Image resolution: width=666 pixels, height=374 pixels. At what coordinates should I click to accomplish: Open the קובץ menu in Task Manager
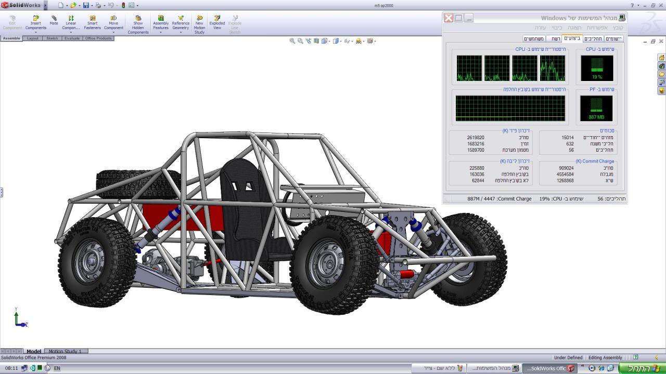coord(618,28)
